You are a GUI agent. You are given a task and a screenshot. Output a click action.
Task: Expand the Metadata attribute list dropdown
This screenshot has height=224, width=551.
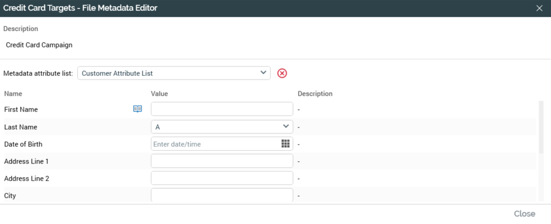pyautogui.click(x=174, y=73)
